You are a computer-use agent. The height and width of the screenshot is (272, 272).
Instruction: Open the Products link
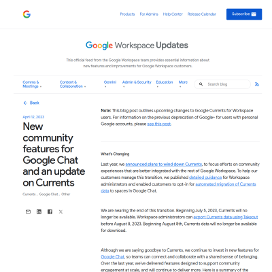[127, 14]
